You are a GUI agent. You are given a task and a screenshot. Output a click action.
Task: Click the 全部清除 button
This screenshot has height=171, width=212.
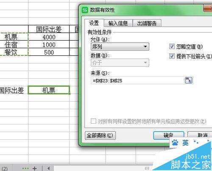[x=100, y=135]
